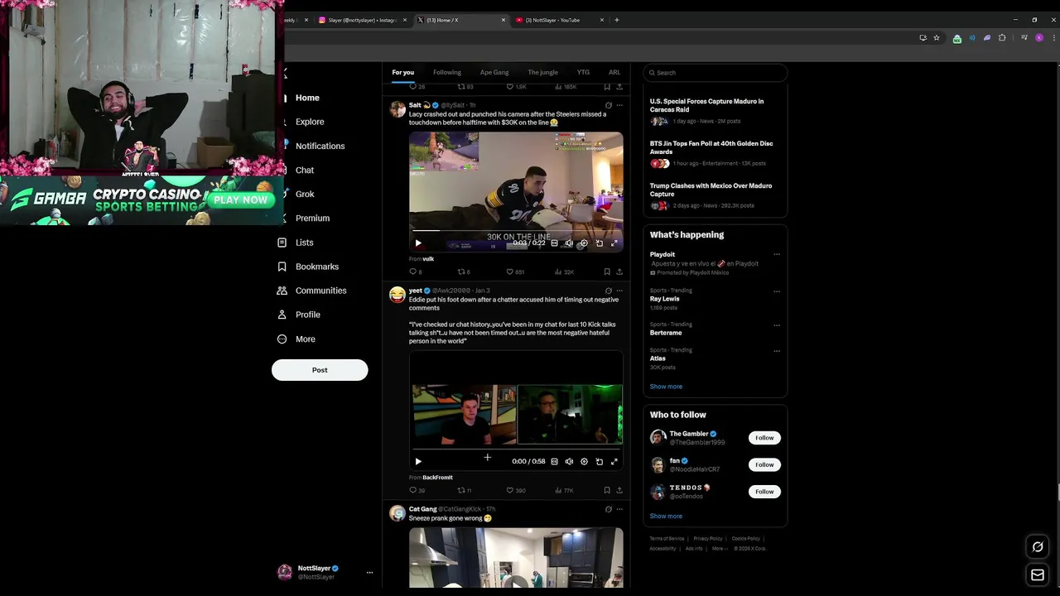Go to Explore in the sidebar
The height and width of the screenshot is (596, 1060).
point(310,122)
